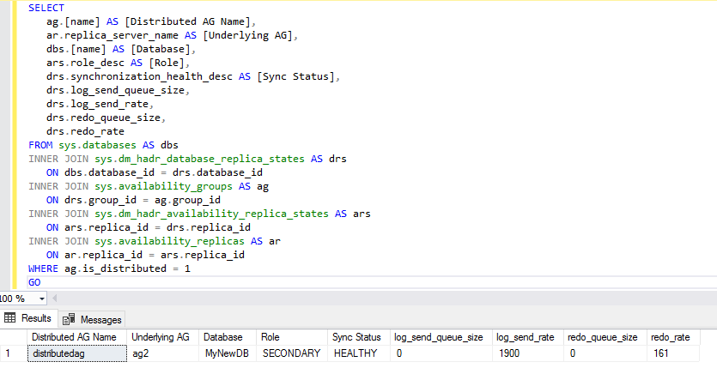Viewport: 717px width, 374px height.
Task: Click the log_send_rate column header
Action: tap(528, 337)
